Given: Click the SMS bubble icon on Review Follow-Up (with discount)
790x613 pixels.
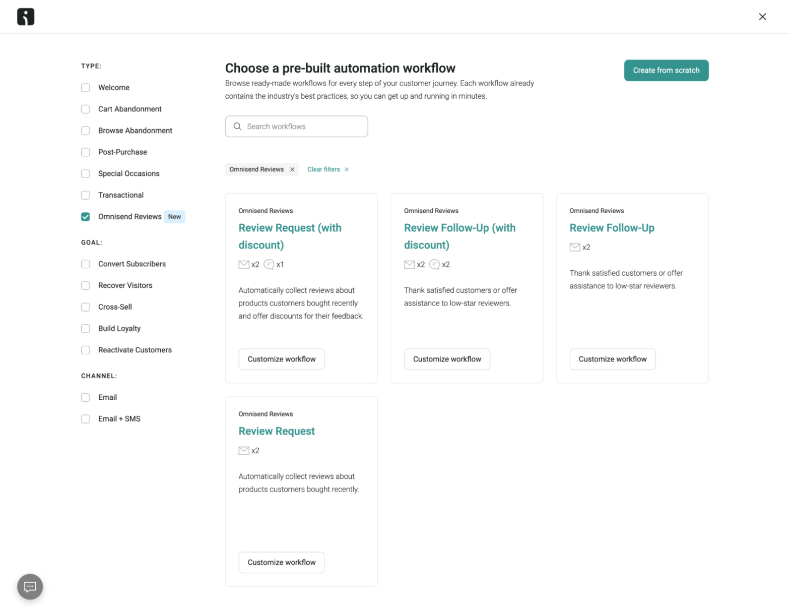Looking at the screenshot, I should click(x=434, y=264).
